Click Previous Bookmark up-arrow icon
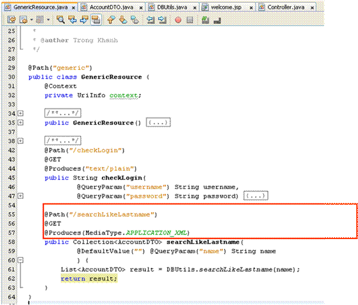 tap(111, 20)
